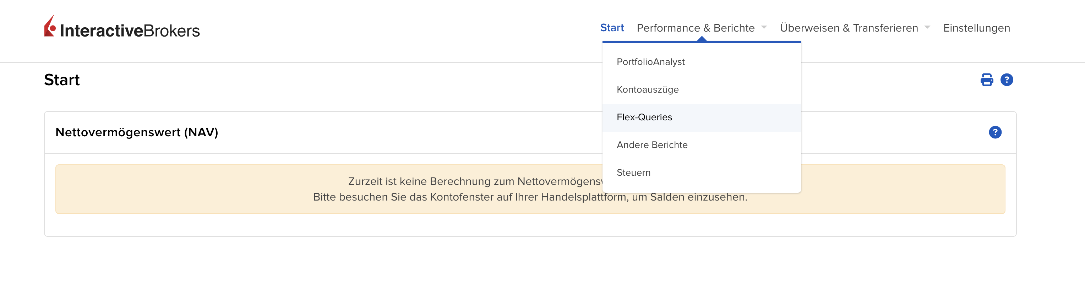Select PortfolioAnalyst from the dropdown menu
The height and width of the screenshot is (301, 1085).
point(650,62)
